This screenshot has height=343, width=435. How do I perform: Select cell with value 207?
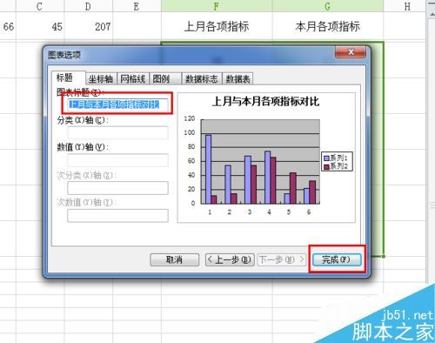point(88,26)
